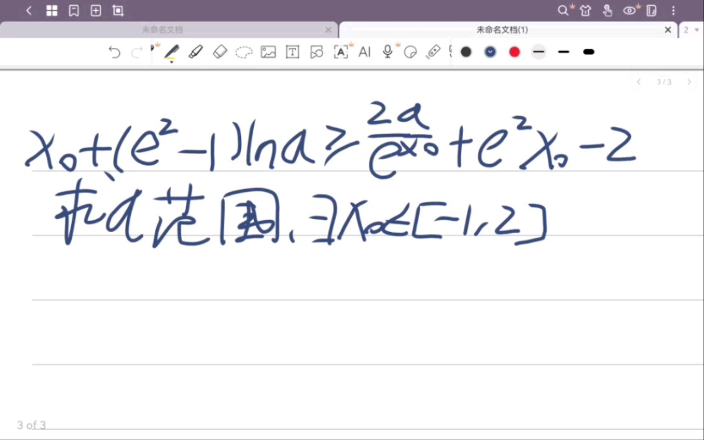Image resolution: width=704 pixels, height=440 pixels.
Task: Select the red color swatch
Action: 514,52
